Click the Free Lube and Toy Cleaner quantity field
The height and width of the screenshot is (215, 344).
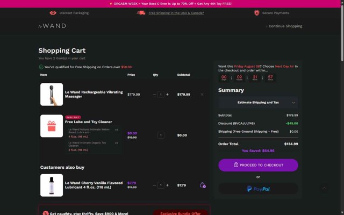coord(161,135)
